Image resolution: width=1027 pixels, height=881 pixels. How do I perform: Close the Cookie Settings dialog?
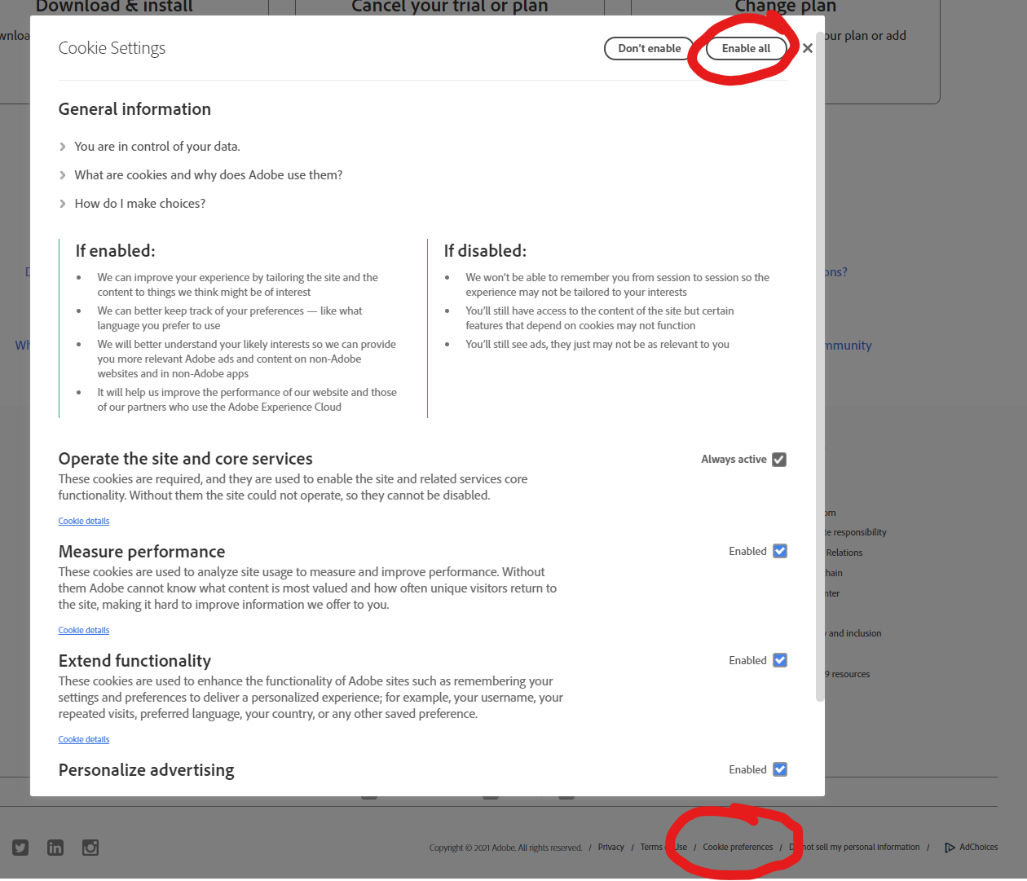pos(807,48)
